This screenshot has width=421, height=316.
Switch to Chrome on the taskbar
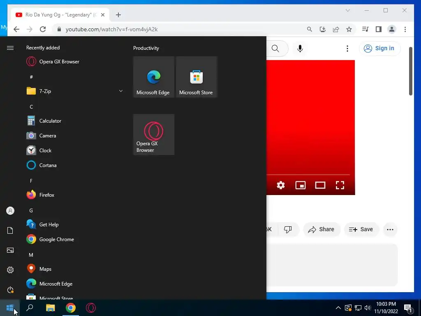[x=71, y=308]
